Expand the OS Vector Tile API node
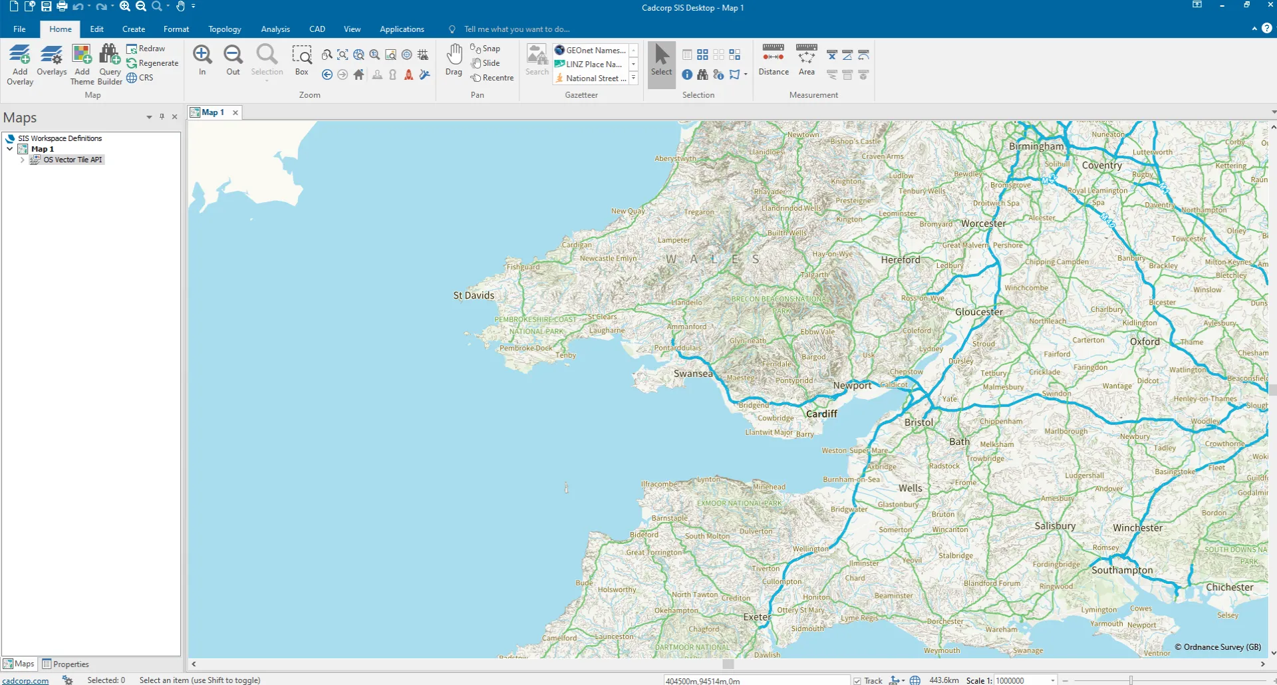Viewport: 1277px width, 685px height. click(22, 160)
